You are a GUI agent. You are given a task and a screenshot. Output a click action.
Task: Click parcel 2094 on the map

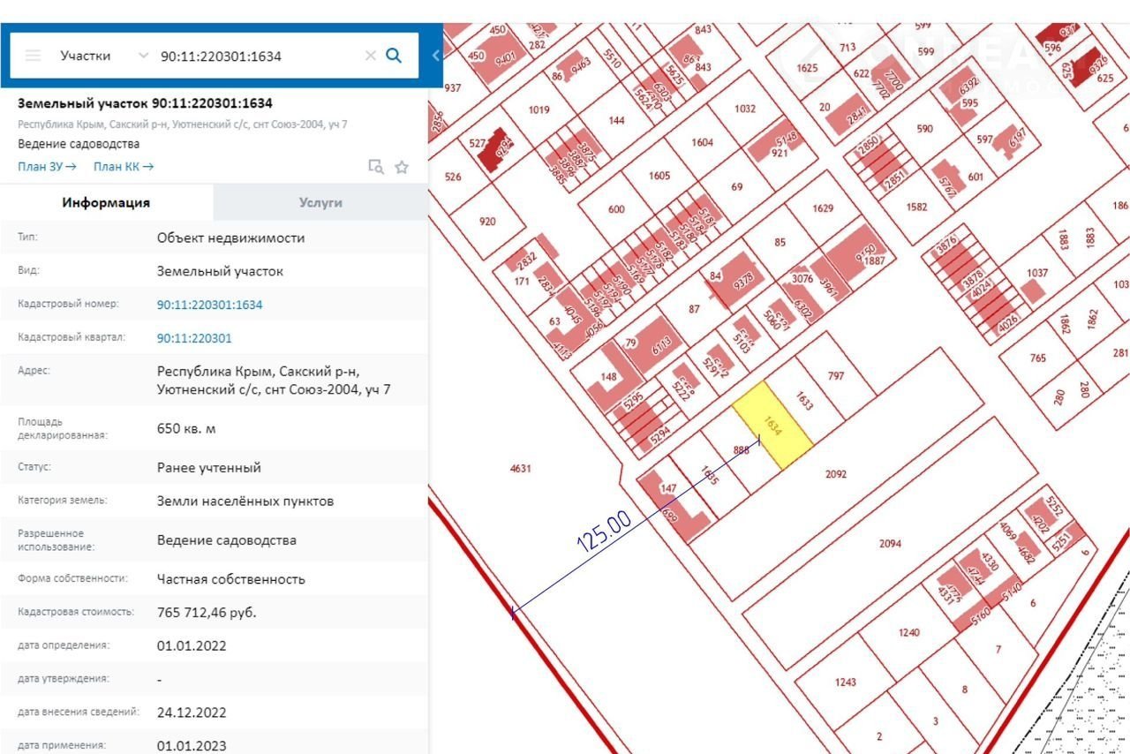tap(890, 544)
